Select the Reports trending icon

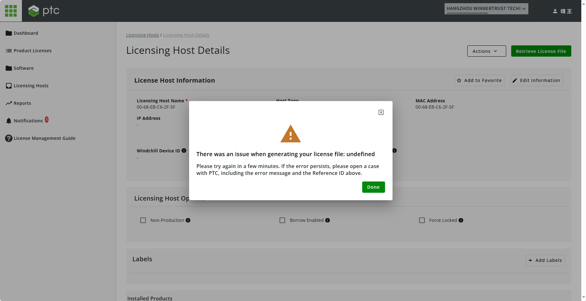click(9, 103)
